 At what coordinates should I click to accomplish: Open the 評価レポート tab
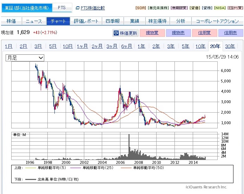86,21
